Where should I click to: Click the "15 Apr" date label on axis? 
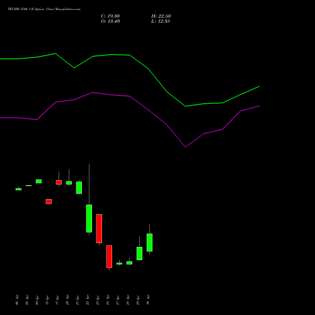pos(47,300)
